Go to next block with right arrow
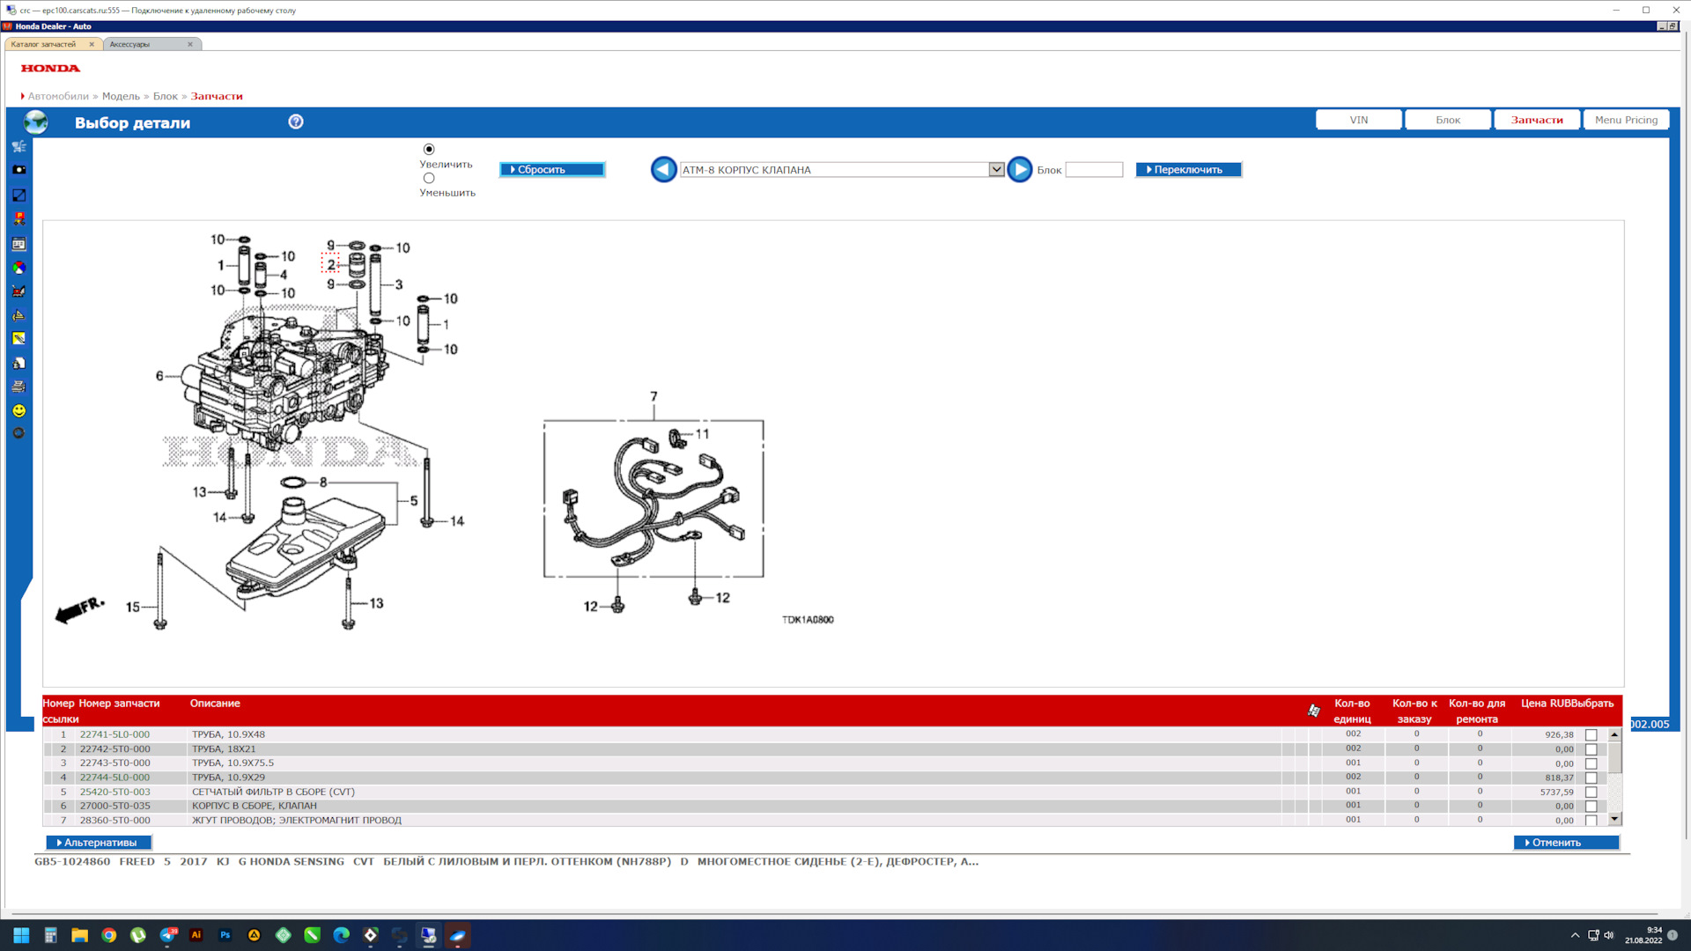The height and width of the screenshot is (951, 1691). [x=1019, y=169]
